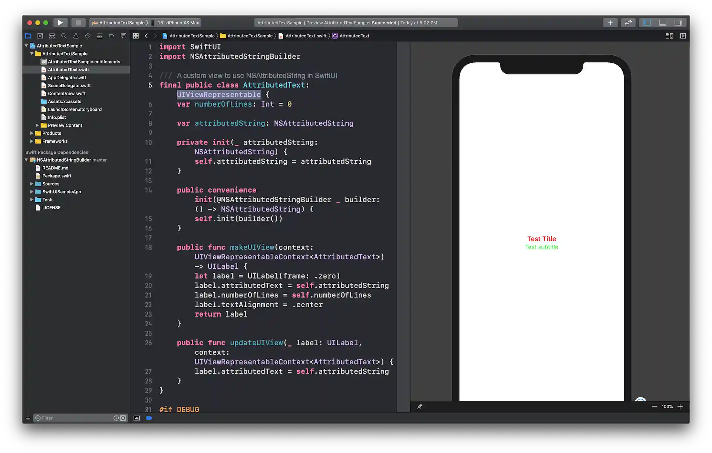
Task: Open the Breakpoint navigator icon
Action: click(111, 36)
